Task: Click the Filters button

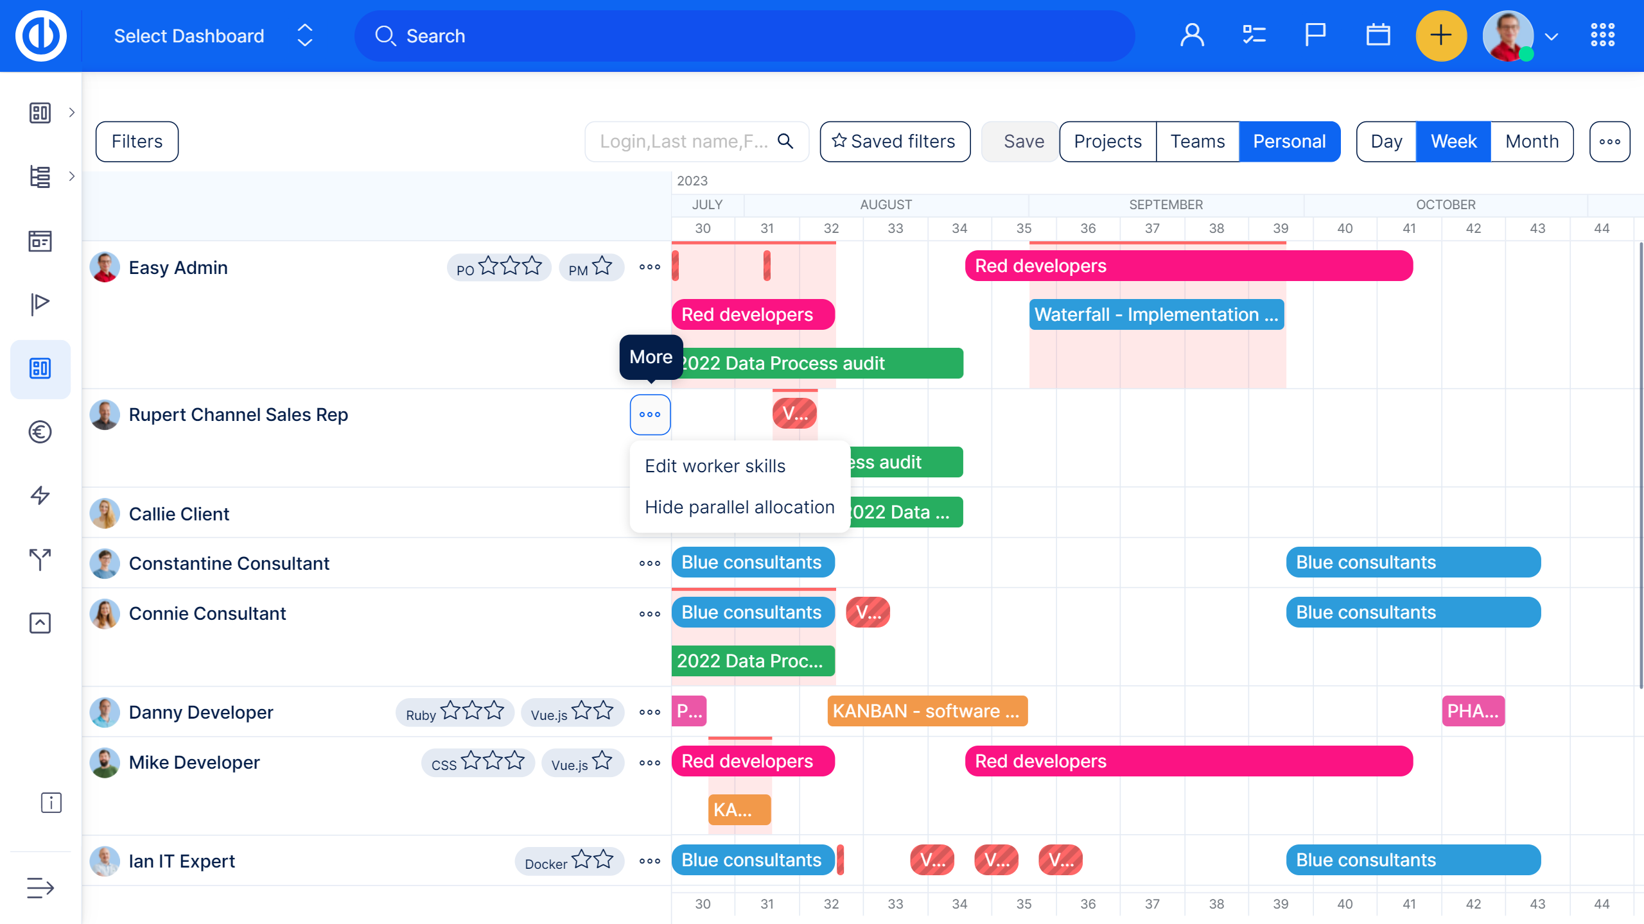Action: [137, 141]
